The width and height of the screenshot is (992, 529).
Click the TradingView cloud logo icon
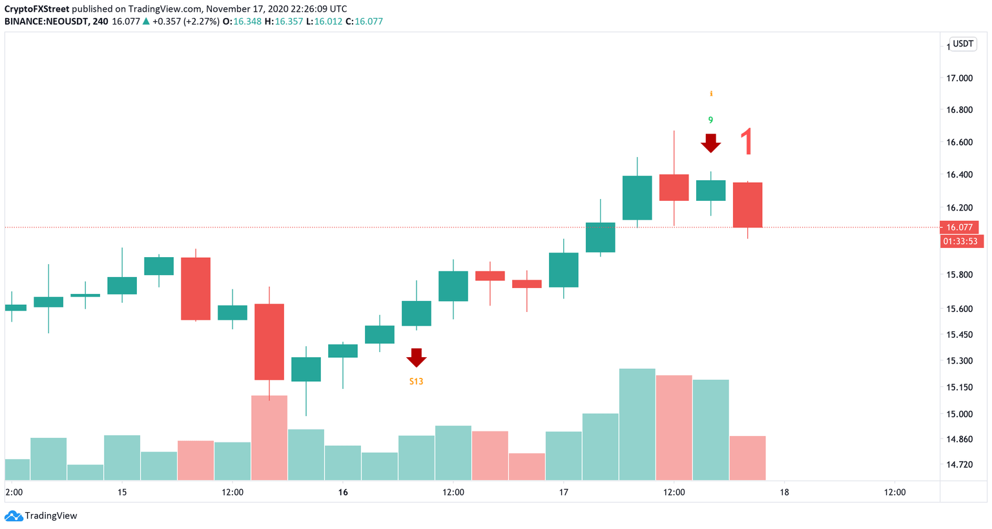pos(13,516)
